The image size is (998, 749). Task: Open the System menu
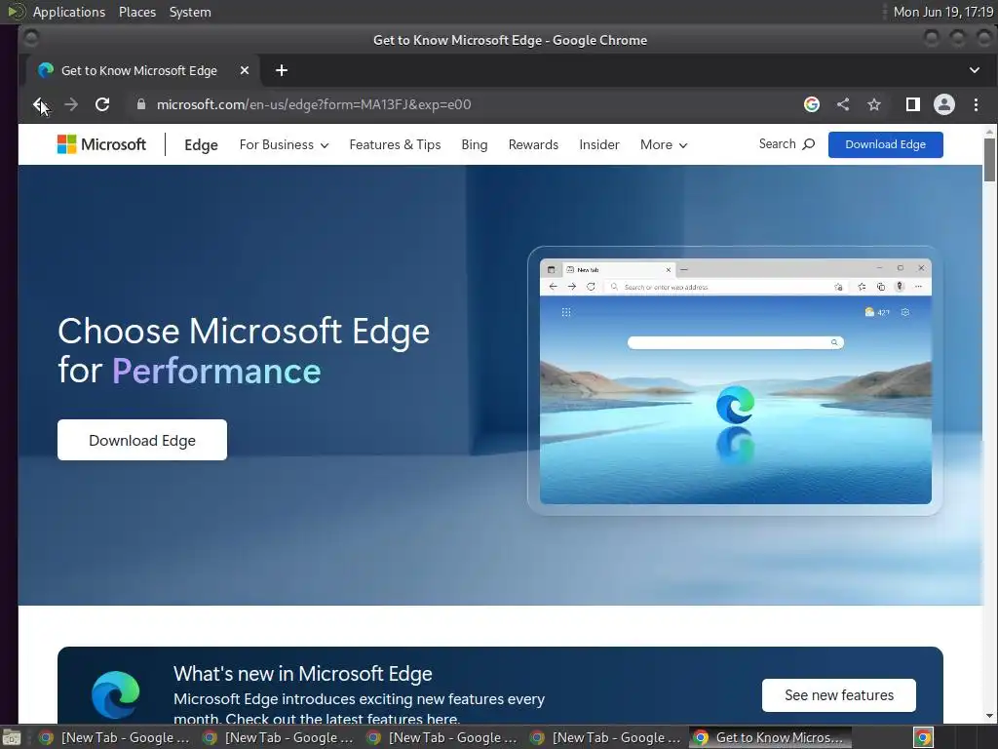tap(190, 12)
